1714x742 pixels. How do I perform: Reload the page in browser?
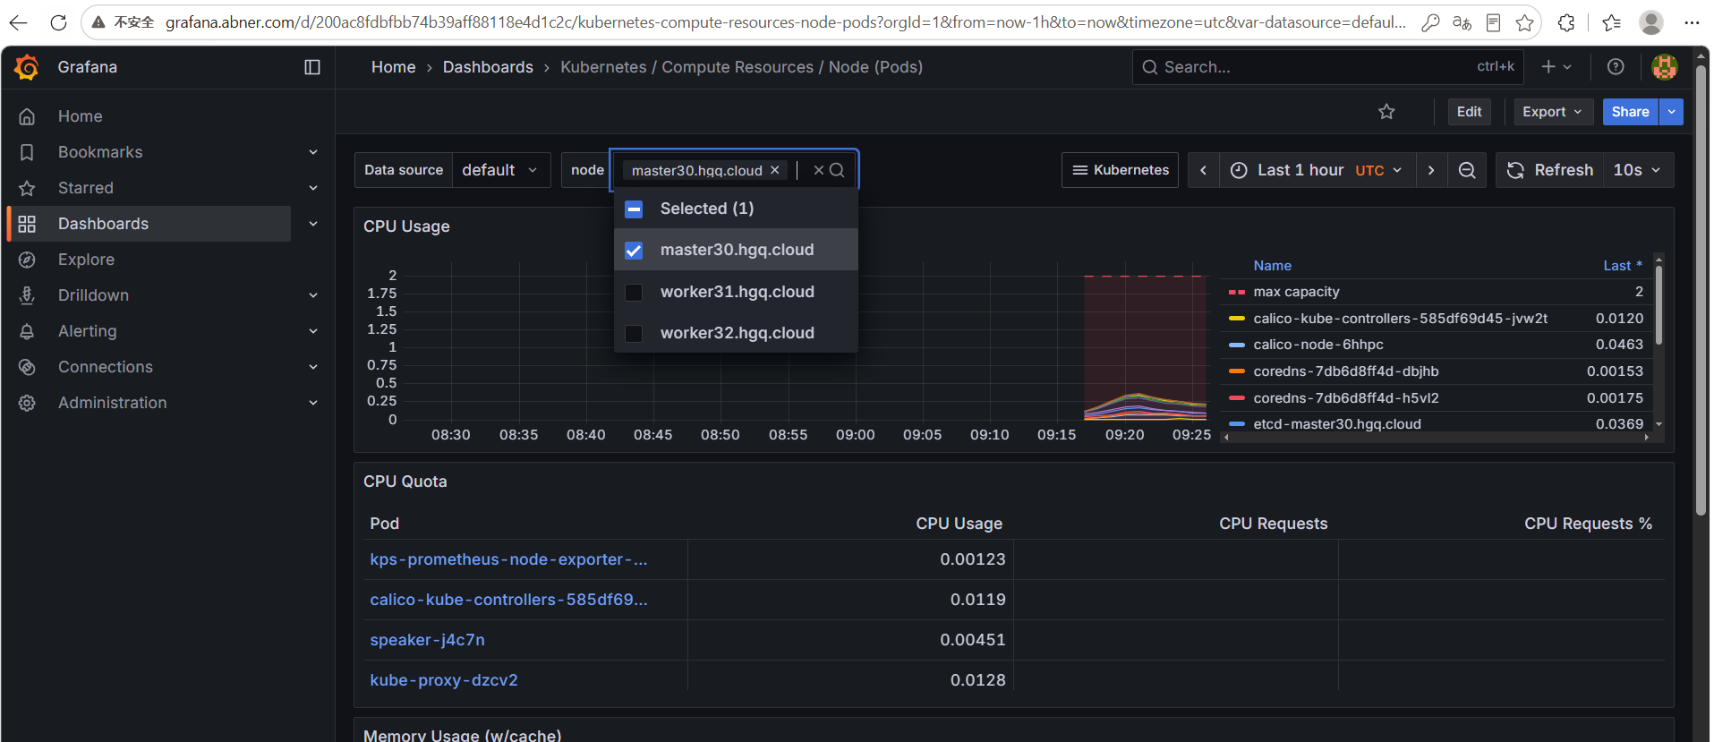coord(58,22)
